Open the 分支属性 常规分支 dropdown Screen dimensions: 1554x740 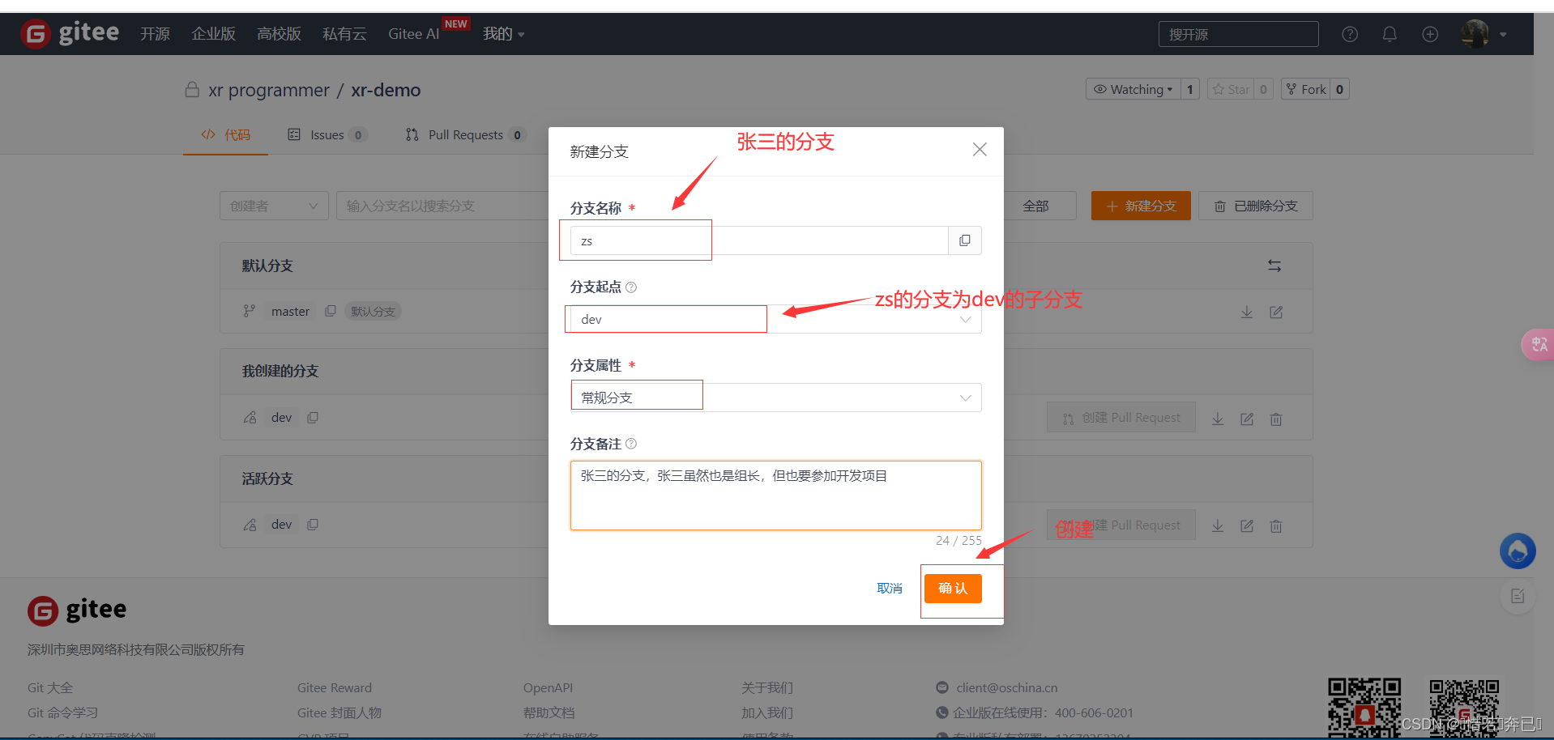pos(775,398)
